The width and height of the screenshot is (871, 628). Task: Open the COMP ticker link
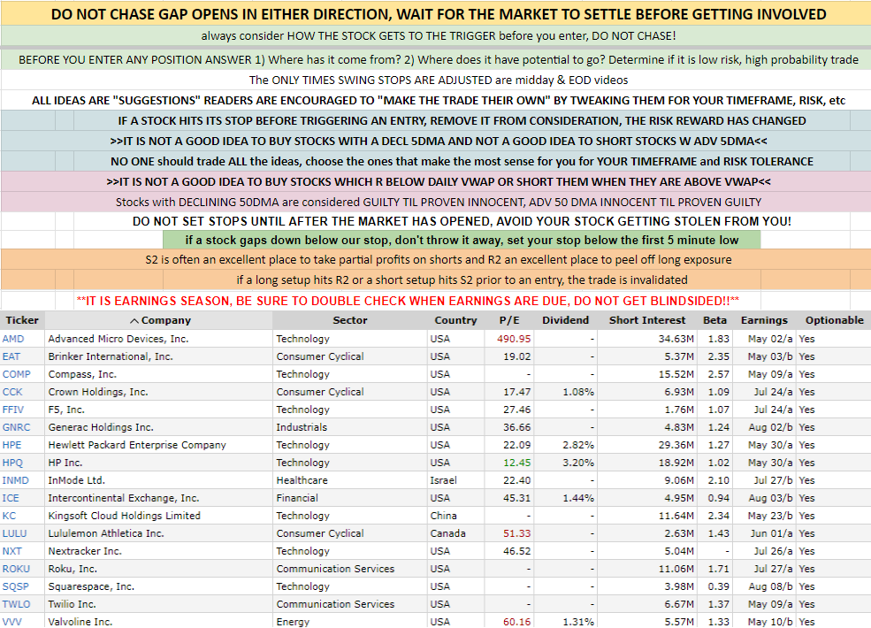coord(17,374)
